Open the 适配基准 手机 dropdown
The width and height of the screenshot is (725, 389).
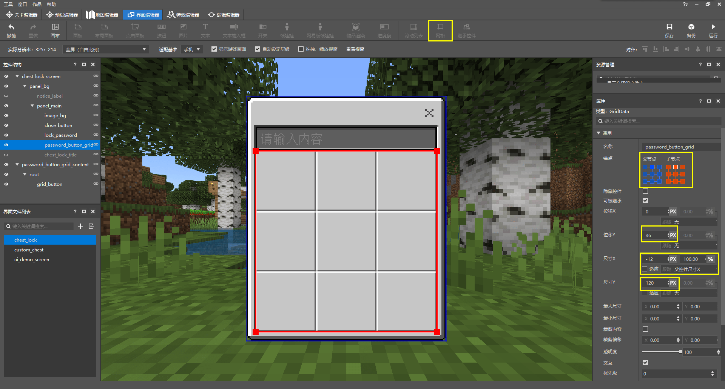tap(191, 49)
